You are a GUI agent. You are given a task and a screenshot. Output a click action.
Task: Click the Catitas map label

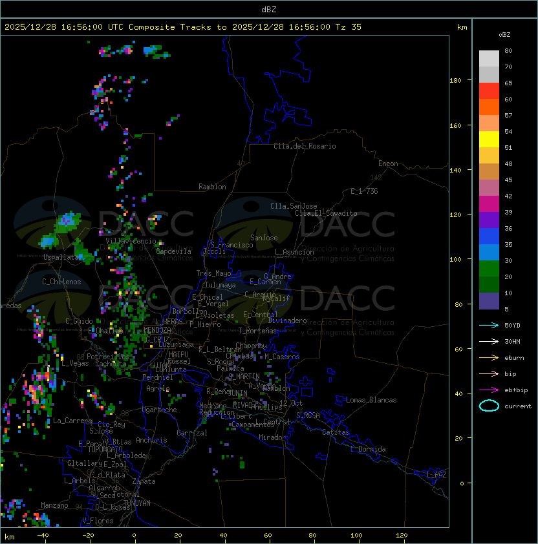point(336,432)
